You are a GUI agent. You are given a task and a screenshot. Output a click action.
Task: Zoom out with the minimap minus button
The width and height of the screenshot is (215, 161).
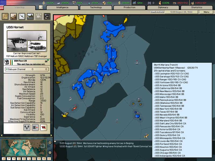tap(50, 152)
